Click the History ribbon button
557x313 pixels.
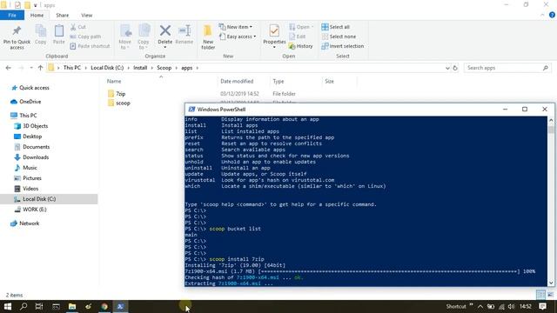click(301, 46)
